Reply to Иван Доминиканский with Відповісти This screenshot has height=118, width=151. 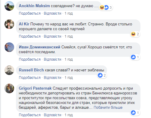tap(53, 59)
